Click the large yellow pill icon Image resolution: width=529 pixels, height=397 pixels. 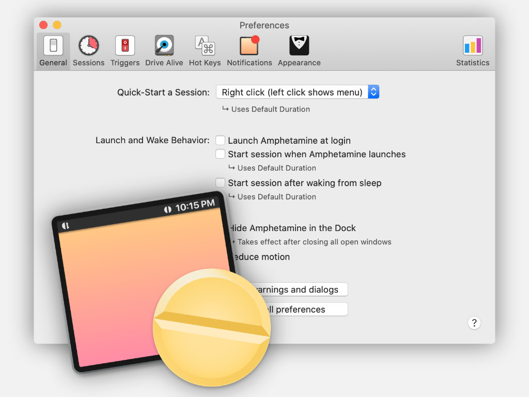pyautogui.click(x=212, y=328)
